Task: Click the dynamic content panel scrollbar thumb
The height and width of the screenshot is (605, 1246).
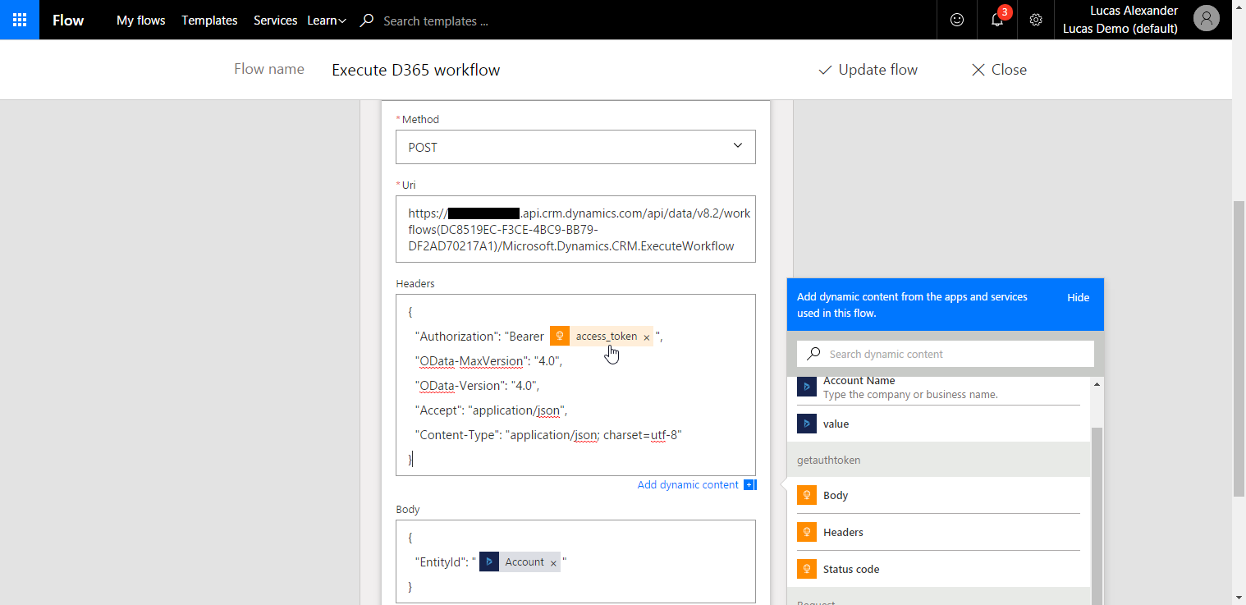Action: point(1097,516)
